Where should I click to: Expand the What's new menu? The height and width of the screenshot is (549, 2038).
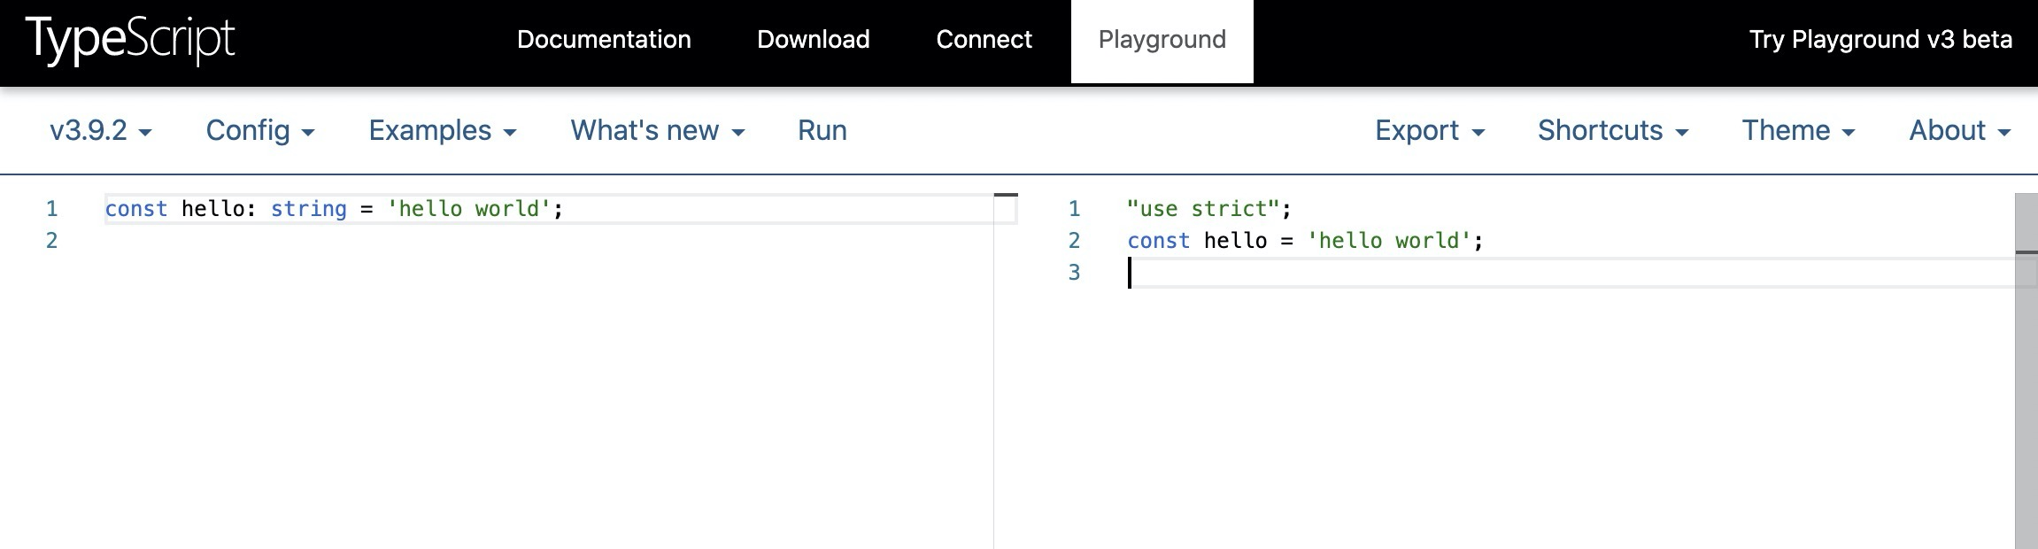coord(657,131)
